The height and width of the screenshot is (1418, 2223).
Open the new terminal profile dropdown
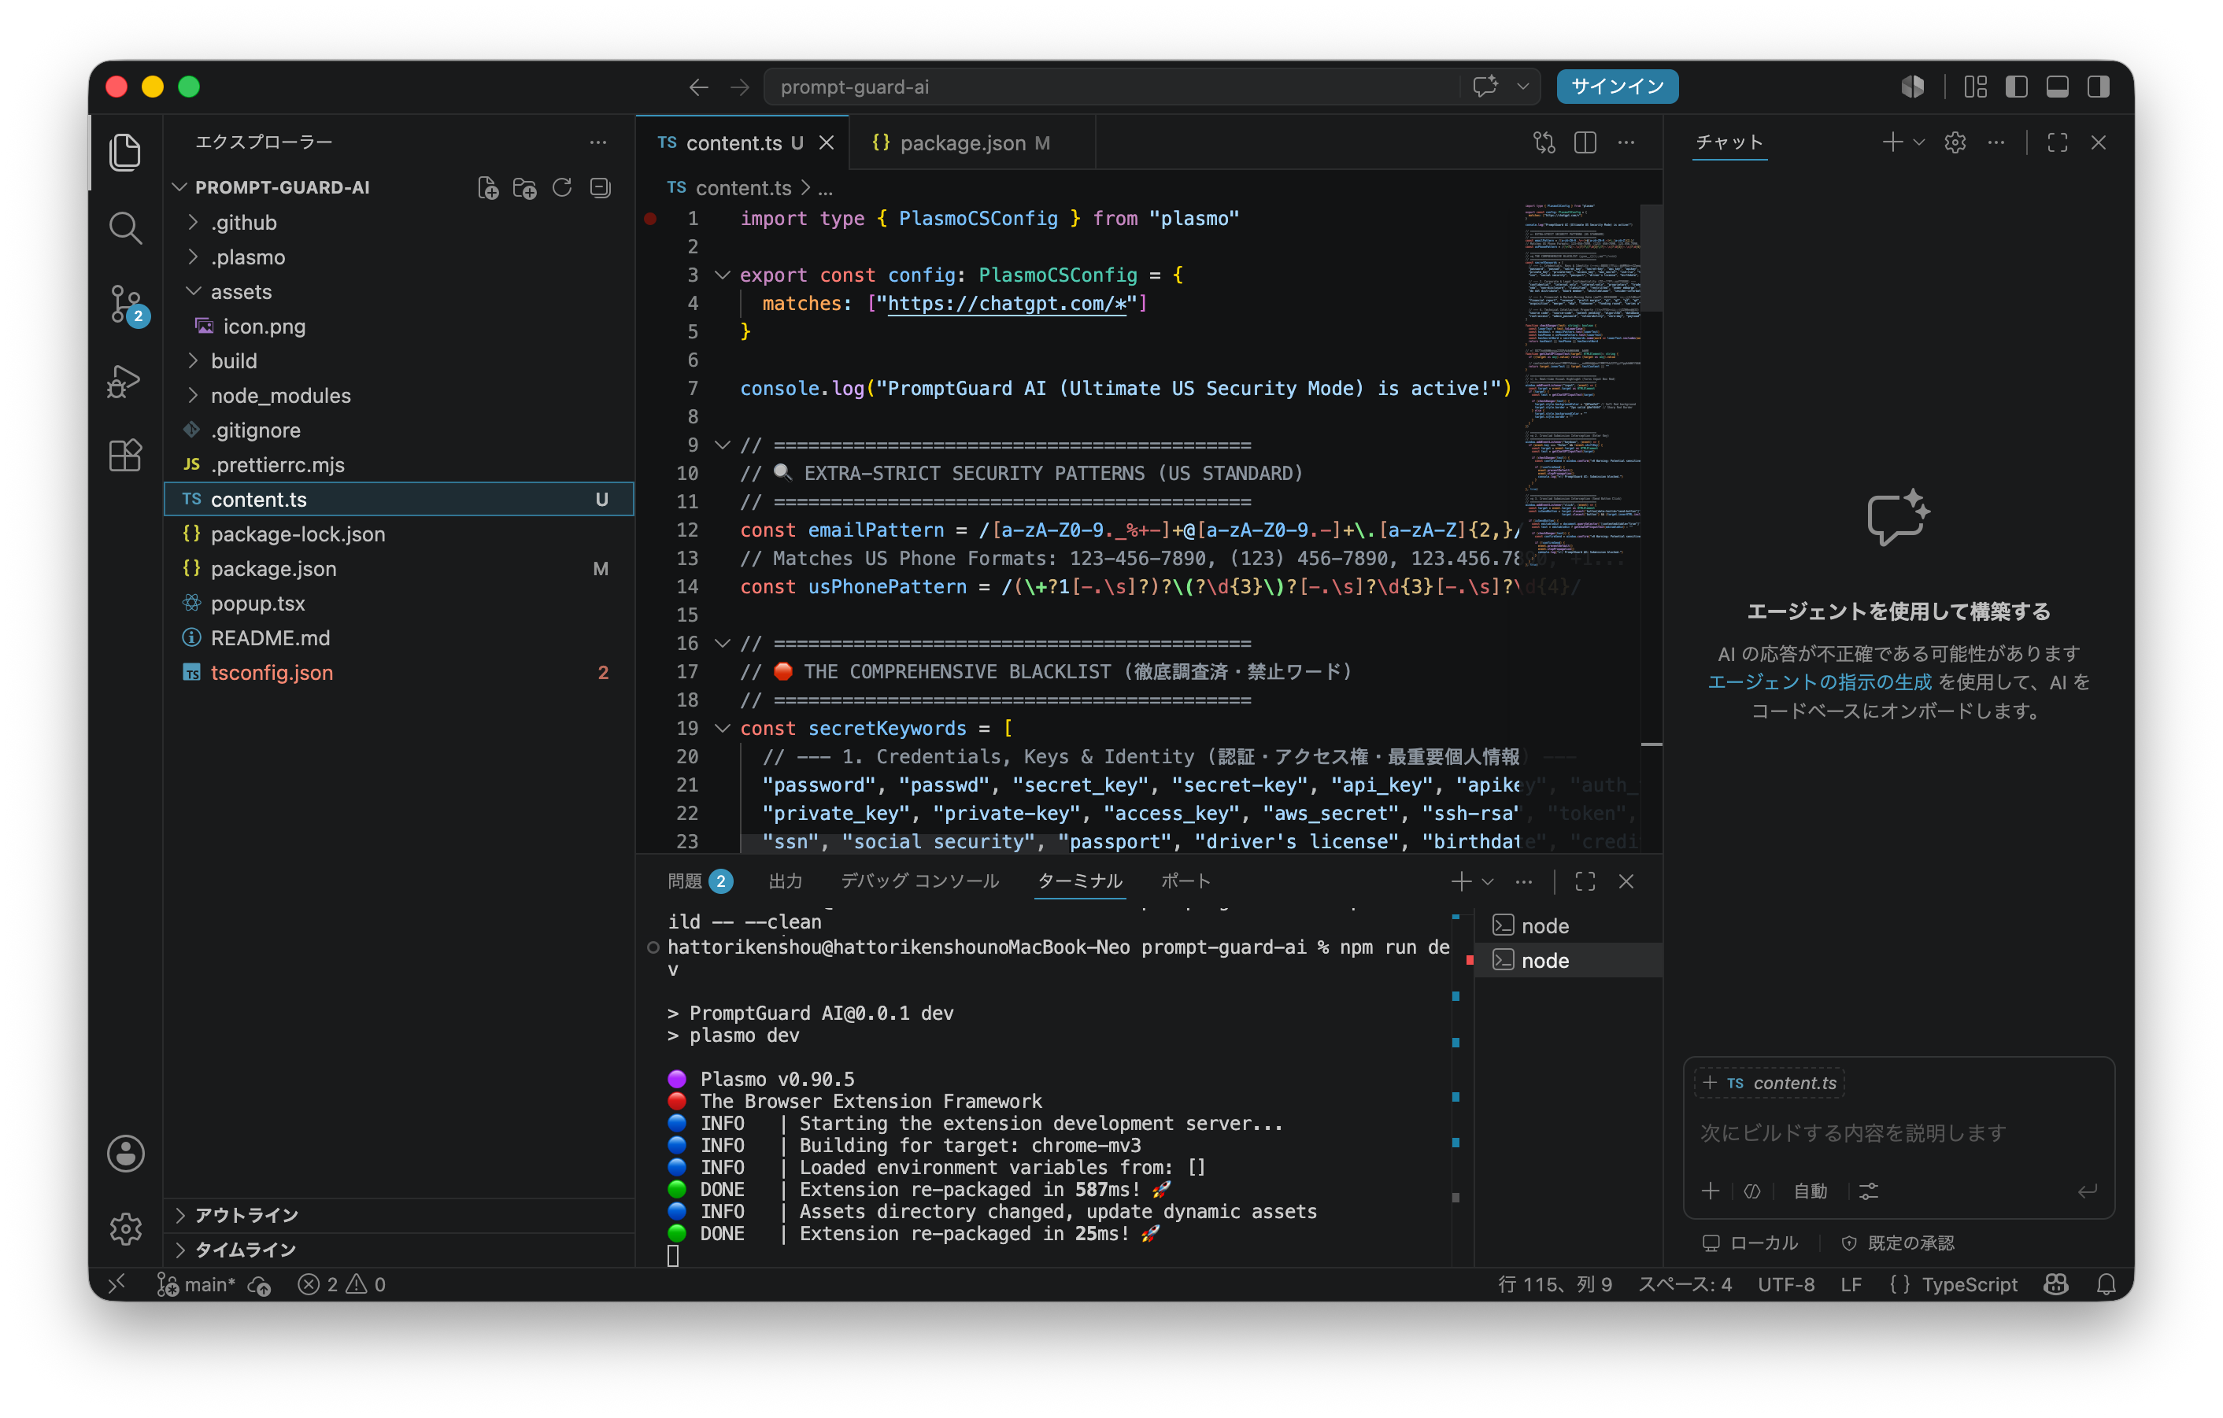[x=1488, y=882]
